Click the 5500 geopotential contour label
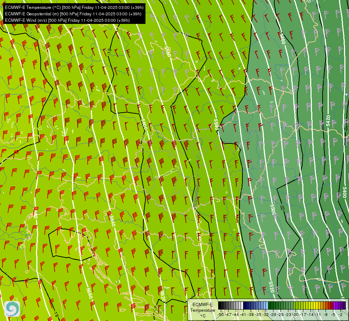Screen dimensions: 349x321 [x=273, y=210]
